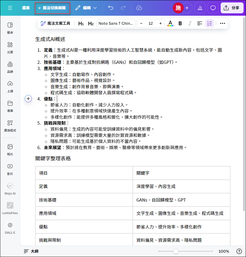The width and height of the screenshot is (246, 257).
Task: Undo the last action
Action: [111, 8]
